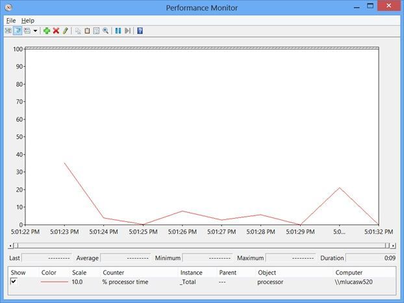The width and height of the screenshot is (404, 303).
Task: Click the red color line of the counter
Action: pos(54,282)
